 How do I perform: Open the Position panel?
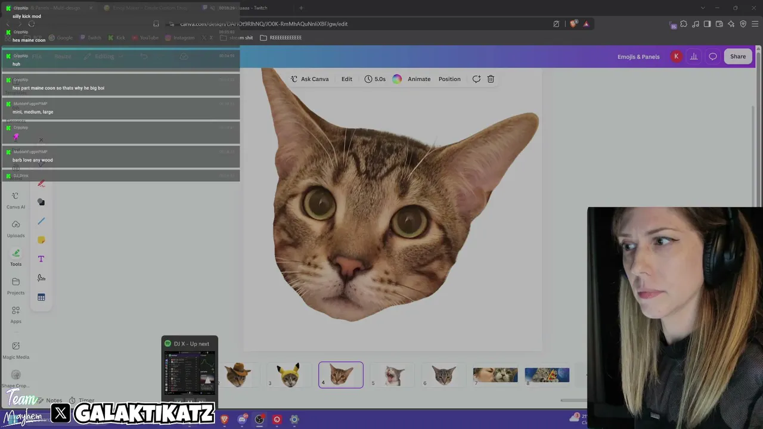449,79
